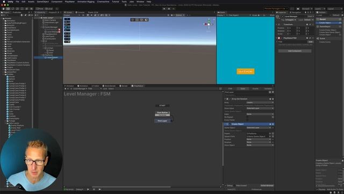Click the Unity Step button
Screen dimensions: 344x194
tap(174, 9)
